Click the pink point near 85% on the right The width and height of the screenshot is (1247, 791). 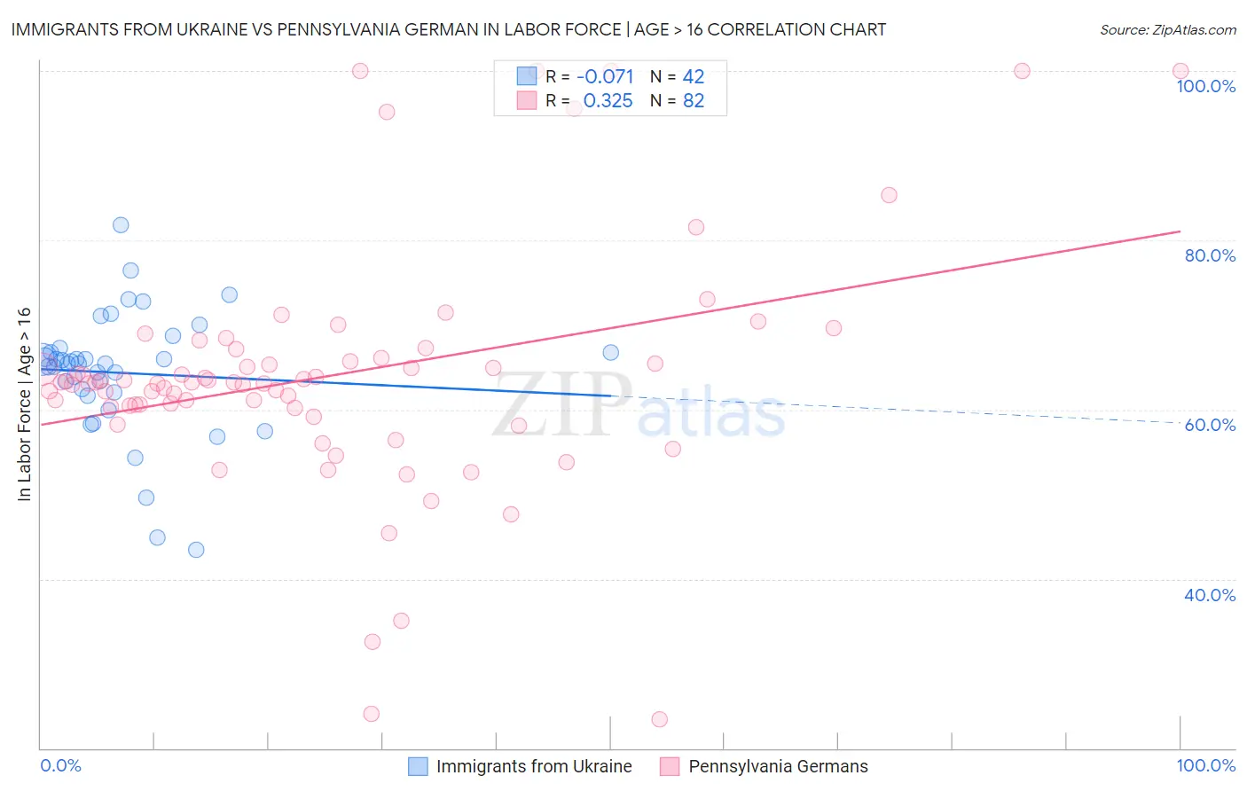(x=889, y=195)
